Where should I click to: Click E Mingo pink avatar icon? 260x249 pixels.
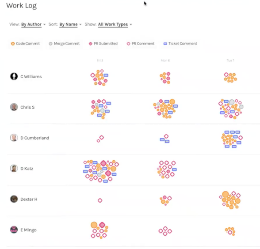(14, 230)
